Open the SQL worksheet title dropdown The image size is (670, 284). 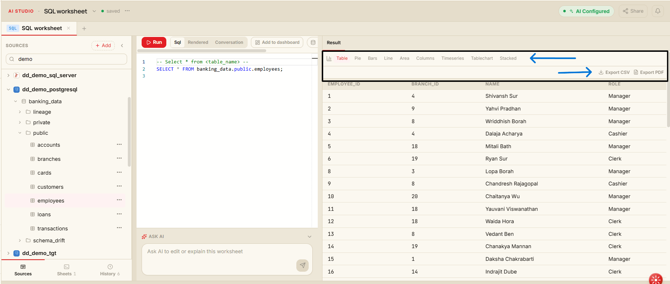tap(94, 11)
